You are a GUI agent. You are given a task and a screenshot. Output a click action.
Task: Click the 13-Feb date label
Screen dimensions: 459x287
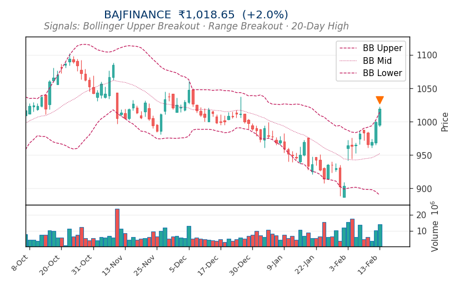(368, 265)
